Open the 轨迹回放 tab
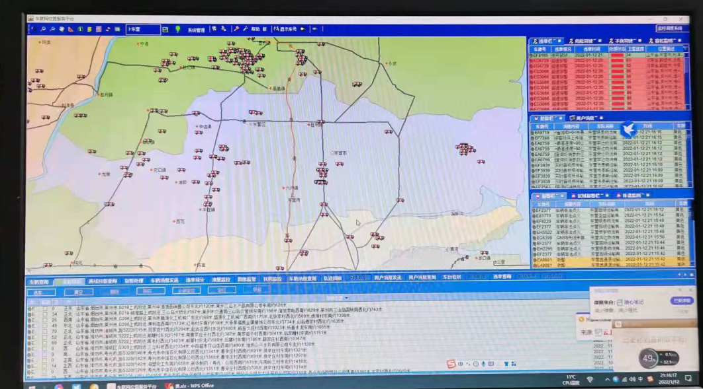This screenshot has height=389, width=703. tap(332, 279)
